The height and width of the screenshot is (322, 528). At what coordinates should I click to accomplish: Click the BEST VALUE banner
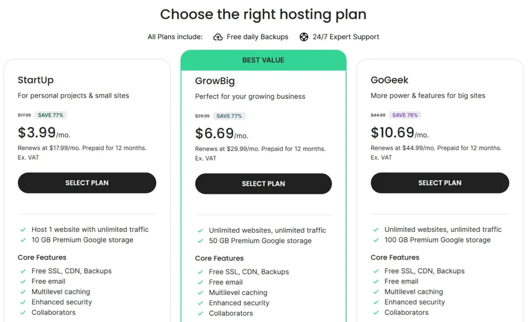[263, 60]
